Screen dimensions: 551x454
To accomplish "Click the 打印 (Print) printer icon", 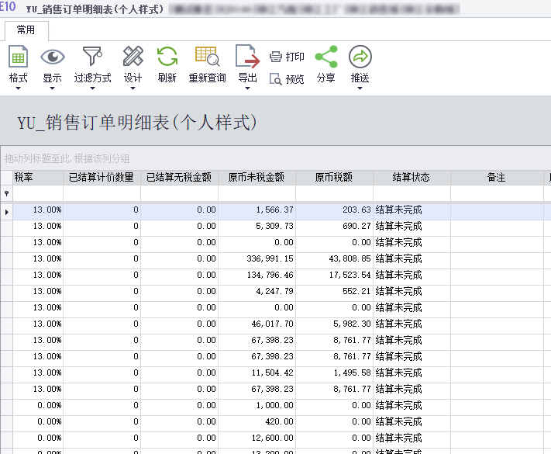I will [x=276, y=57].
